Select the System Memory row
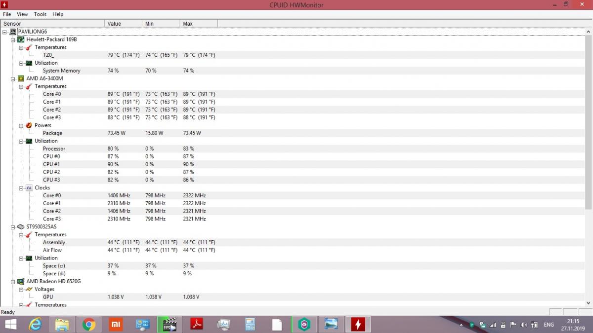593x333 pixels. click(292, 71)
